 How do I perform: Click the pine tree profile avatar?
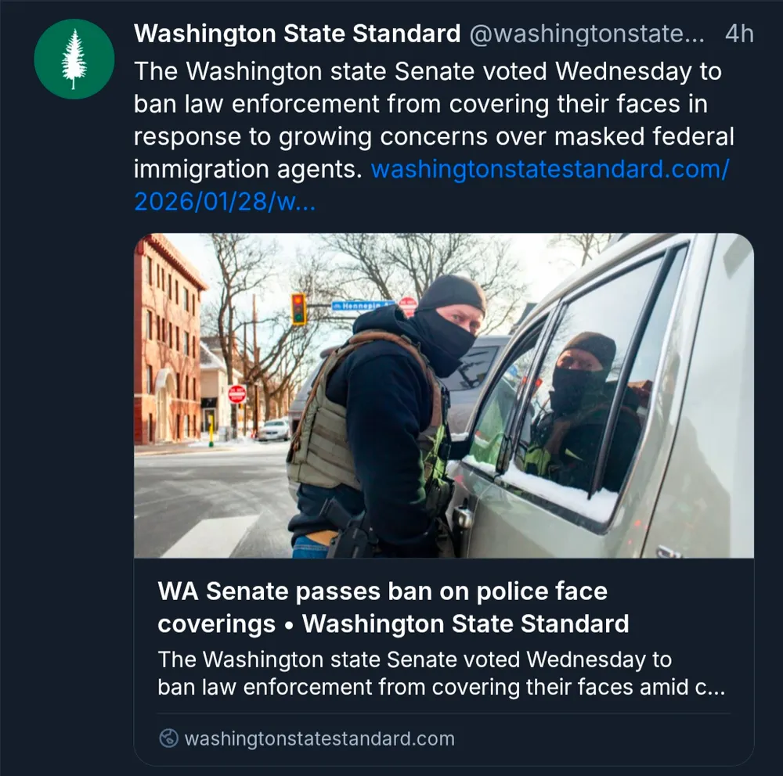74,59
